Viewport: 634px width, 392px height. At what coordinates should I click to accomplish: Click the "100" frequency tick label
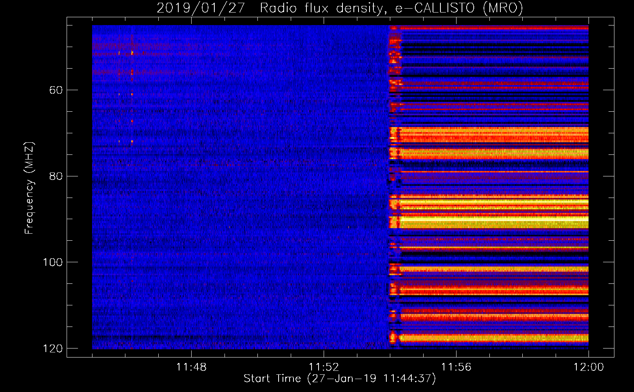(x=53, y=262)
